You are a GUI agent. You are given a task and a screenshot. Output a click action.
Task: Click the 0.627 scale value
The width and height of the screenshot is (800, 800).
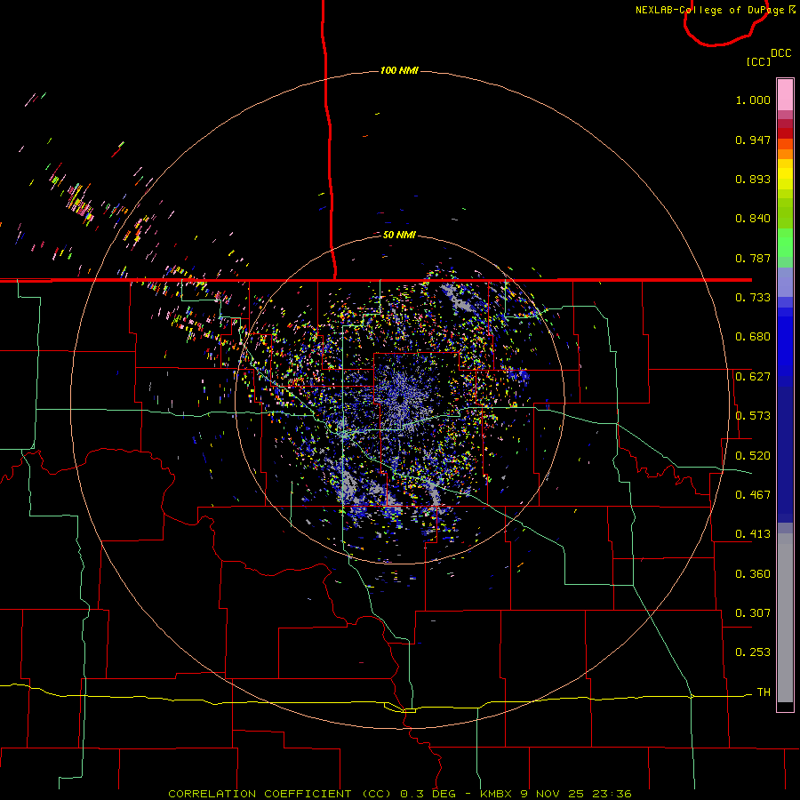click(753, 377)
